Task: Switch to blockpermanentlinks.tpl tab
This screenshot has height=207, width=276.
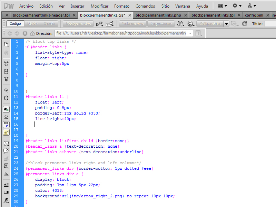Action: tap(213, 15)
